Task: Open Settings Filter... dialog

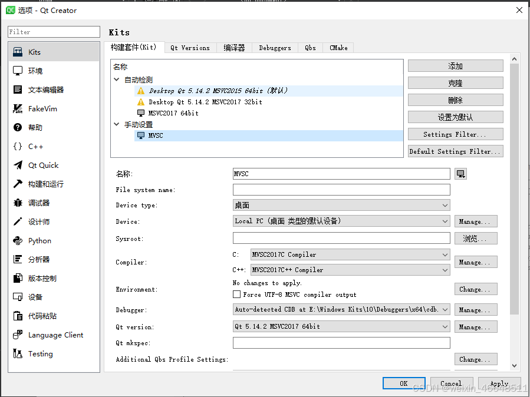Action: tap(455, 134)
